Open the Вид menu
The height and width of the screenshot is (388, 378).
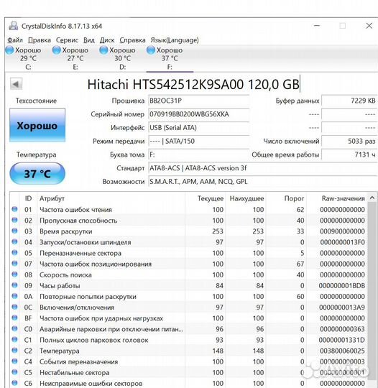pos(89,40)
